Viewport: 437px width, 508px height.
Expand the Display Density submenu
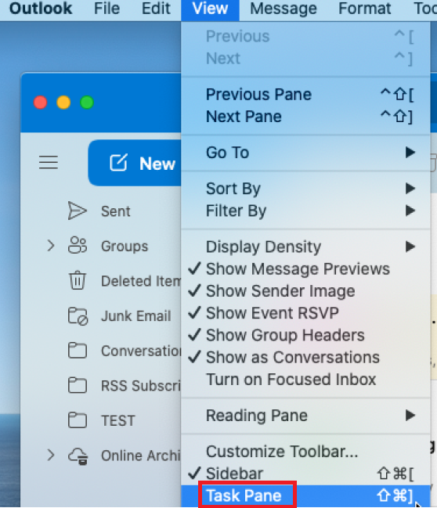[x=305, y=247]
